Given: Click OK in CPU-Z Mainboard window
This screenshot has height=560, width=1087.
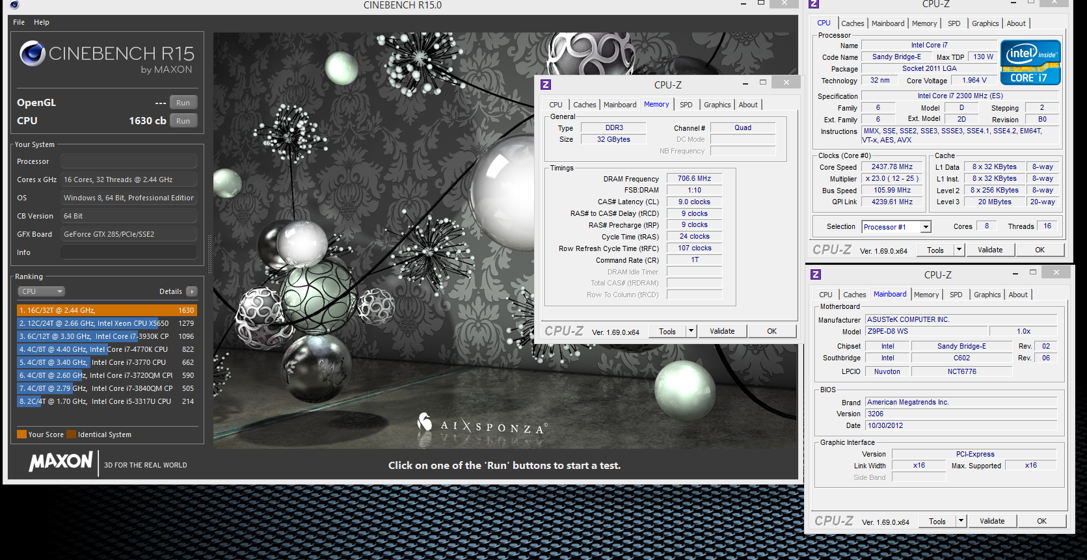Looking at the screenshot, I should point(1041,521).
